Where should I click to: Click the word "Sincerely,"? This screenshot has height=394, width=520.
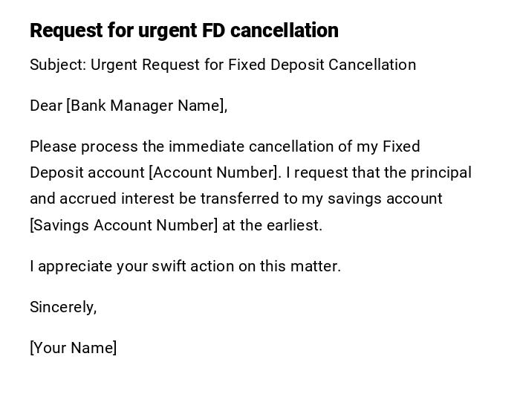click(x=63, y=307)
